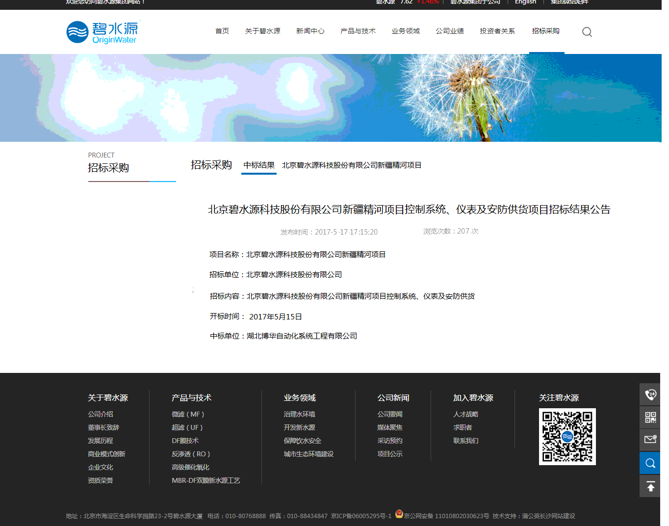This screenshot has width=669, height=526.
Task: Select 招标采购 in the top navigation
Action: (545, 31)
